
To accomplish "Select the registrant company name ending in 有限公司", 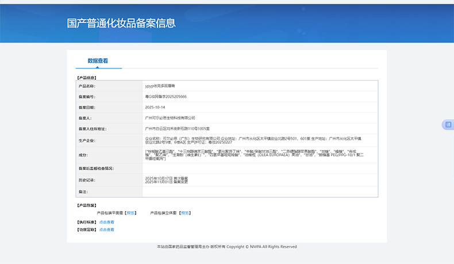I will 170,118.
